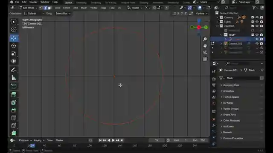Select the Select Box tool icon
The width and height of the screenshot is (273, 153).
(14, 22)
